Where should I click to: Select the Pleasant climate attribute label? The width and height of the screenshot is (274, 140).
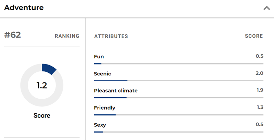point(116,90)
